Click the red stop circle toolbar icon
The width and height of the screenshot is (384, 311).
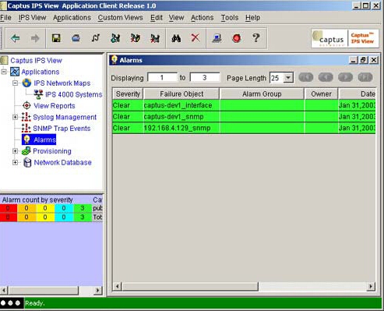[236, 38]
